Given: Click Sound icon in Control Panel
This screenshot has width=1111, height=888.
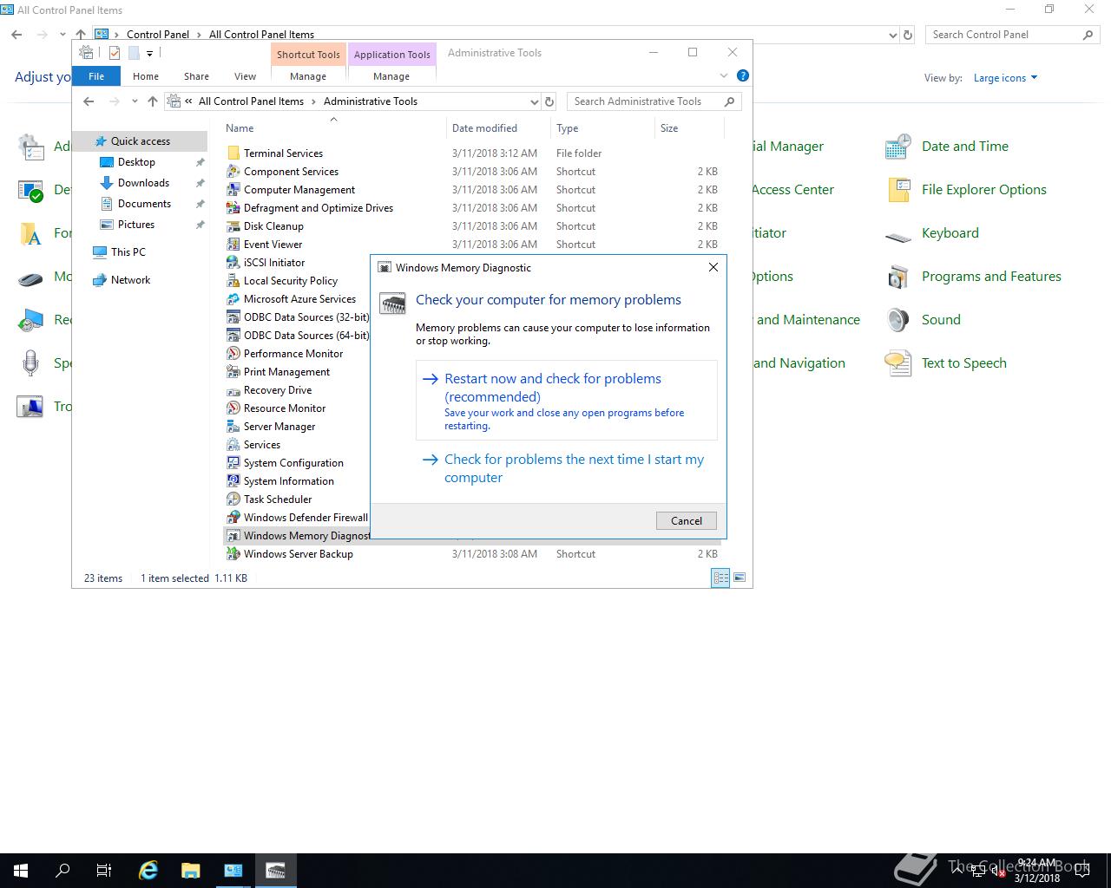Looking at the screenshot, I should (897, 320).
